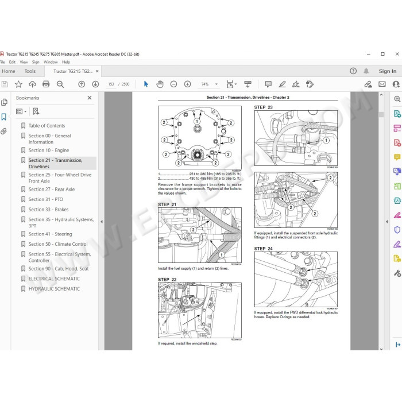Open Fill & Sign tool in right pane
Screen dimensions: 402x402
pos(397,244)
